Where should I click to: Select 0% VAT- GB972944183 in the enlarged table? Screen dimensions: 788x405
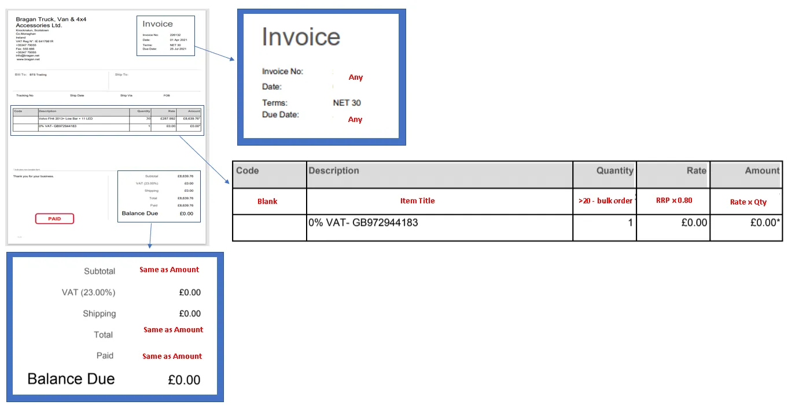point(363,222)
